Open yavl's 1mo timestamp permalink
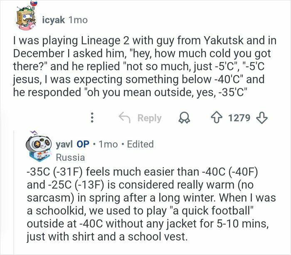The image size is (291, 255). tap(109, 144)
